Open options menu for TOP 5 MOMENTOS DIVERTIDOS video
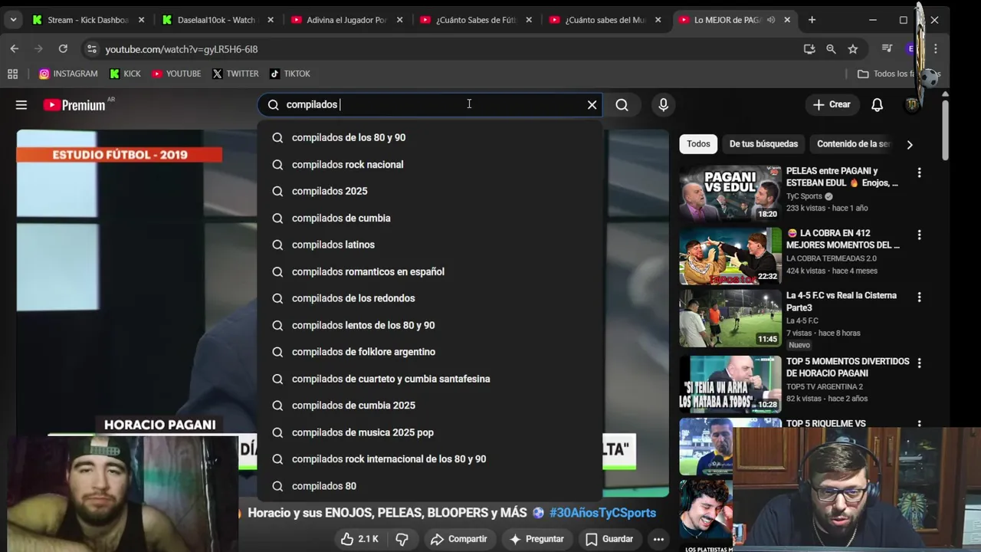This screenshot has height=552, width=981. click(x=919, y=363)
